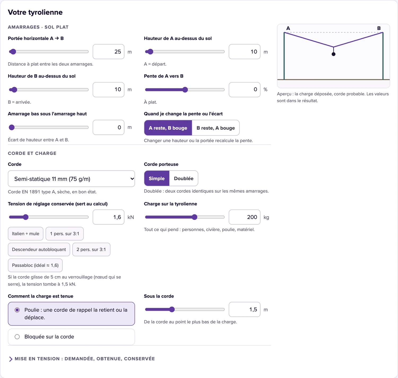
Task: Click the "Distance à plat entre les deux amarrages." hint
Action: tap(51, 64)
